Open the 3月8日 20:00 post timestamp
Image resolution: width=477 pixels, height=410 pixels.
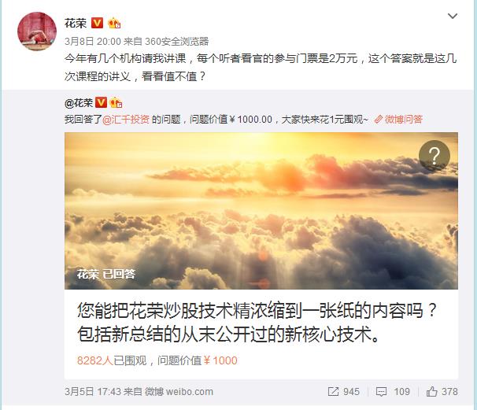(92, 41)
